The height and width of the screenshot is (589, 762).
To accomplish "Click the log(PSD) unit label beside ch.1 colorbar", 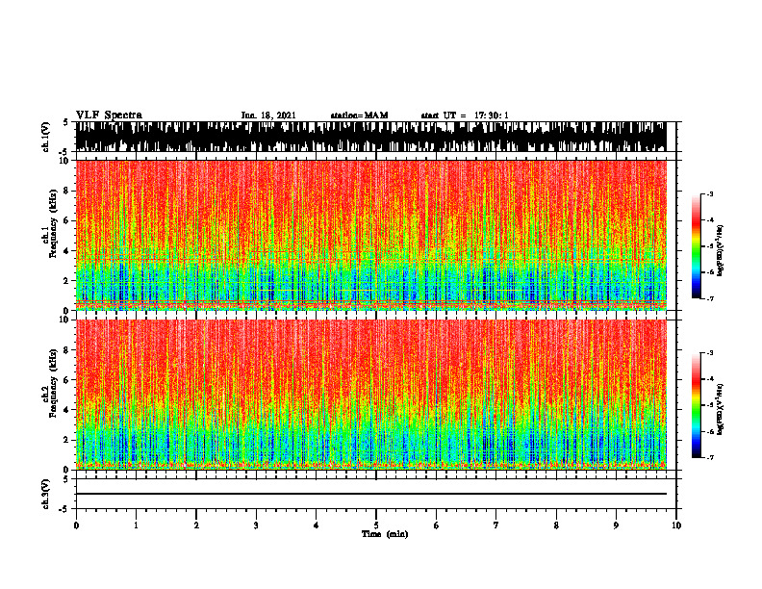I will tap(721, 251).
